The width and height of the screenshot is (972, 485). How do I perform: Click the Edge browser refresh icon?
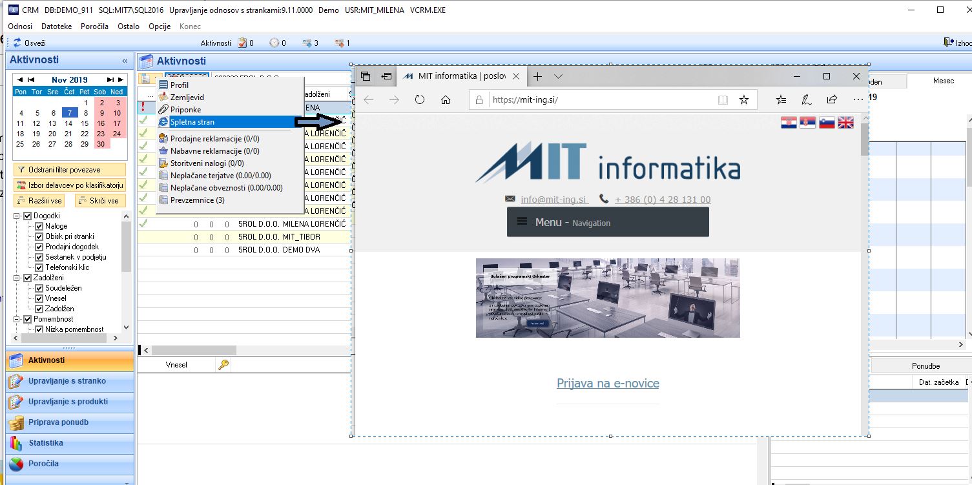[420, 100]
